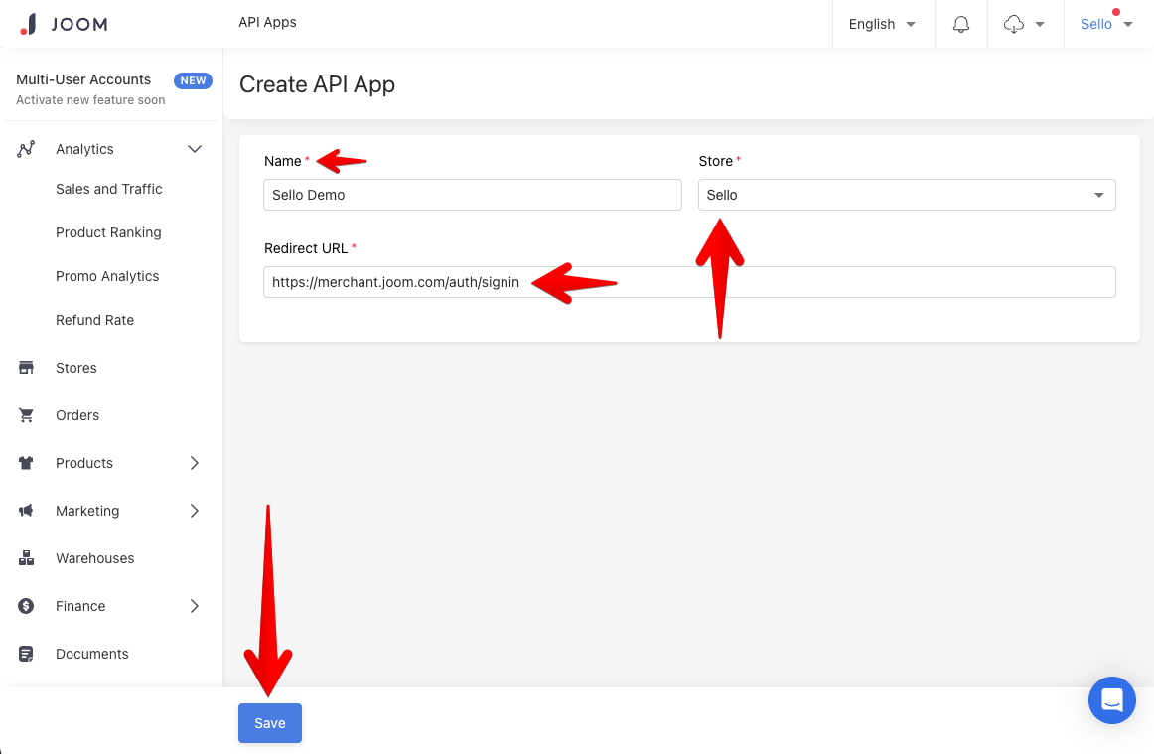The height and width of the screenshot is (754, 1154).
Task: Open the Sello account menu
Action: (x=1106, y=24)
